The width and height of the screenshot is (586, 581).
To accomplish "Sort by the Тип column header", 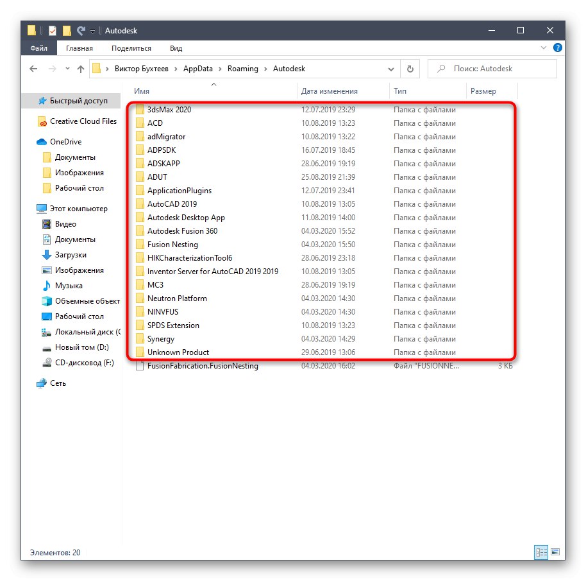I will click(x=400, y=91).
